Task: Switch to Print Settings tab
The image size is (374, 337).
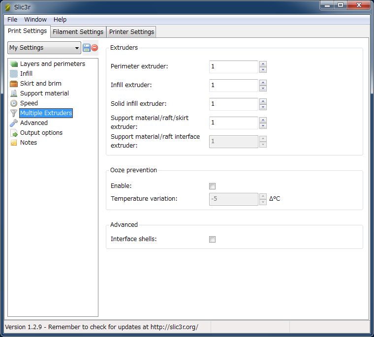Action: point(27,31)
